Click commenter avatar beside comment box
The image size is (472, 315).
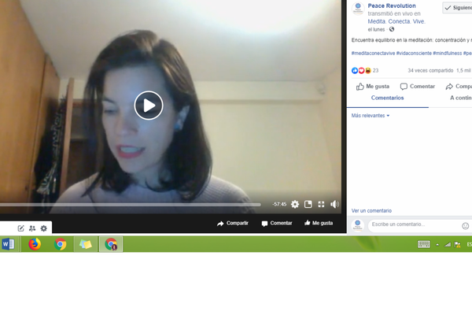tap(358, 225)
